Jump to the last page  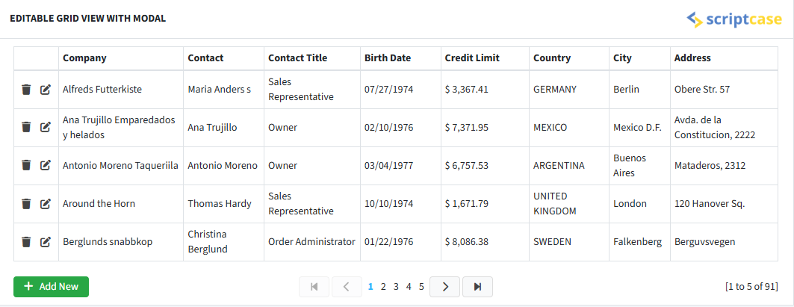[x=477, y=287]
